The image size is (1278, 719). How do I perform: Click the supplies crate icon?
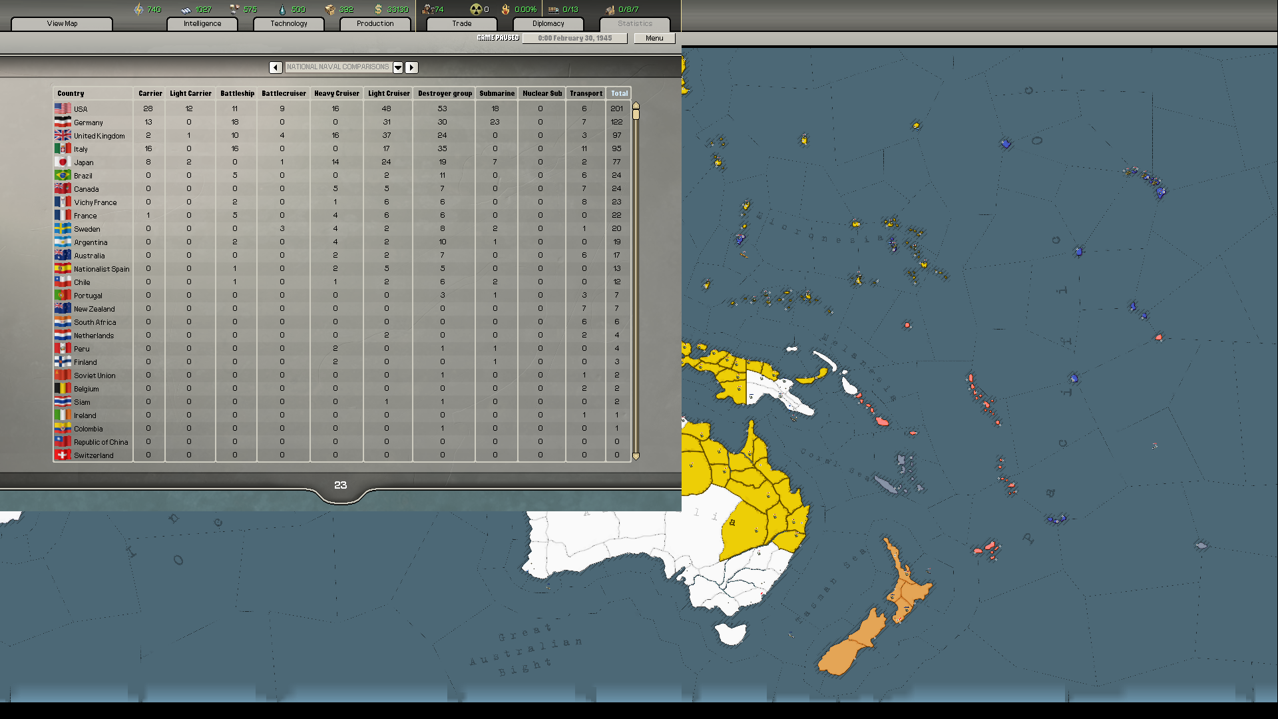click(x=331, y=9)
